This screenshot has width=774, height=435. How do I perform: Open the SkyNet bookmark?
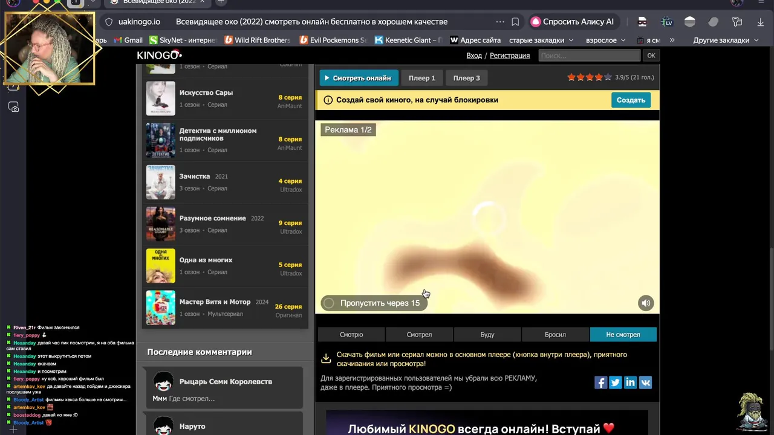(x=182, y=40)
